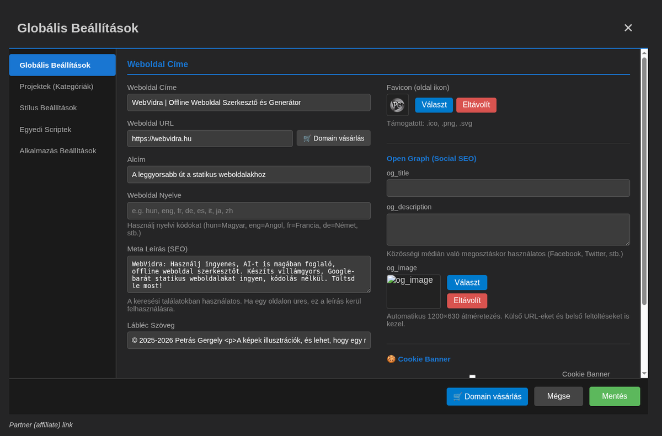Select the Globális Beállítások sidebar item
Viewport: 662px width, 436px height.
55,65
